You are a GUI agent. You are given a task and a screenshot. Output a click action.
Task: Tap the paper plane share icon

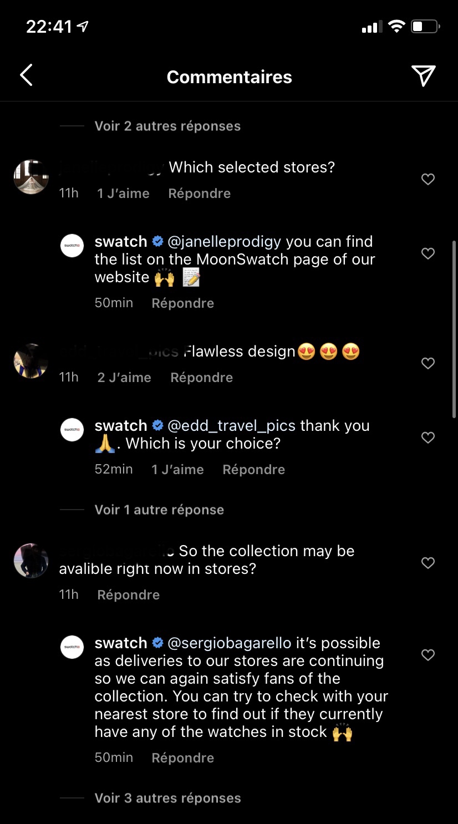[x=423, y=76]
